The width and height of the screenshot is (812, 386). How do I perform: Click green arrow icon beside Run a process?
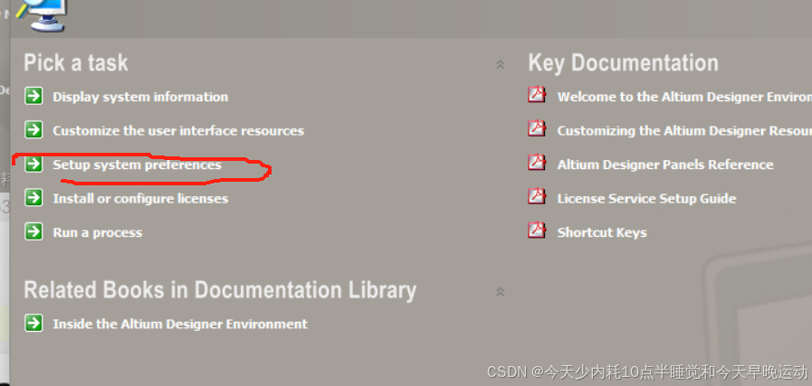pos(33,231)
